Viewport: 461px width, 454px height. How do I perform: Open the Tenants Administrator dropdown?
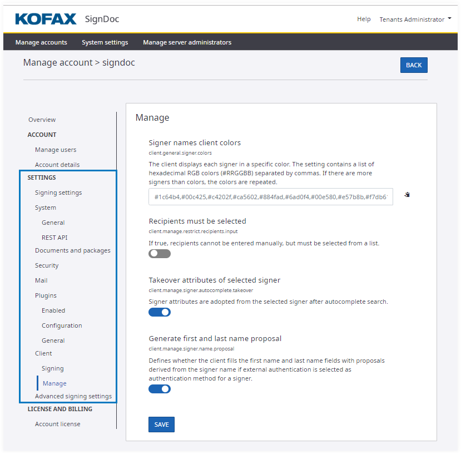click(x=415, y=19)
